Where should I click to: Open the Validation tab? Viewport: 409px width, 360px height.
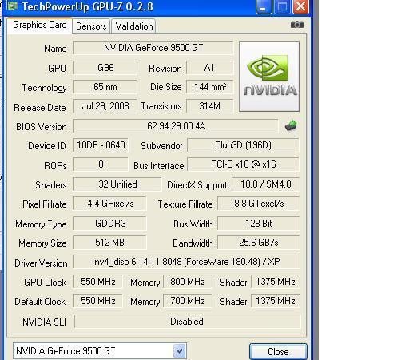click(x=133, y=26)
